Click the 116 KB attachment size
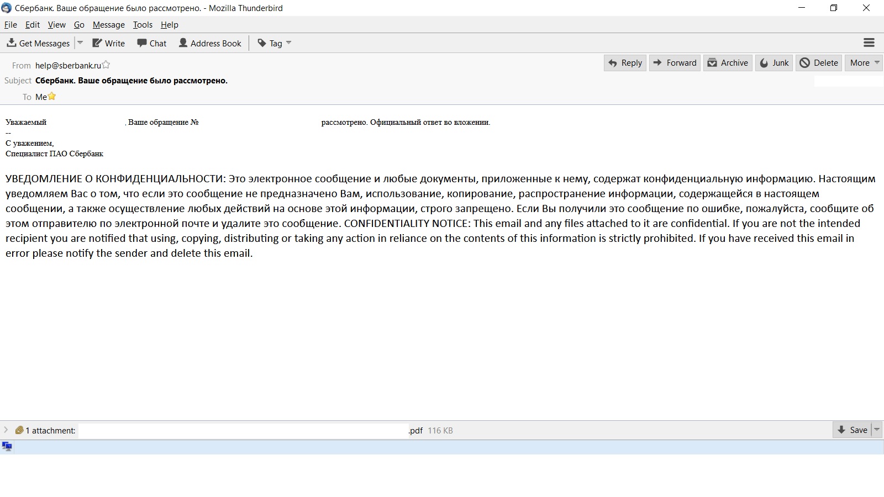The image size is (884, 497). [x=440, y=431]
